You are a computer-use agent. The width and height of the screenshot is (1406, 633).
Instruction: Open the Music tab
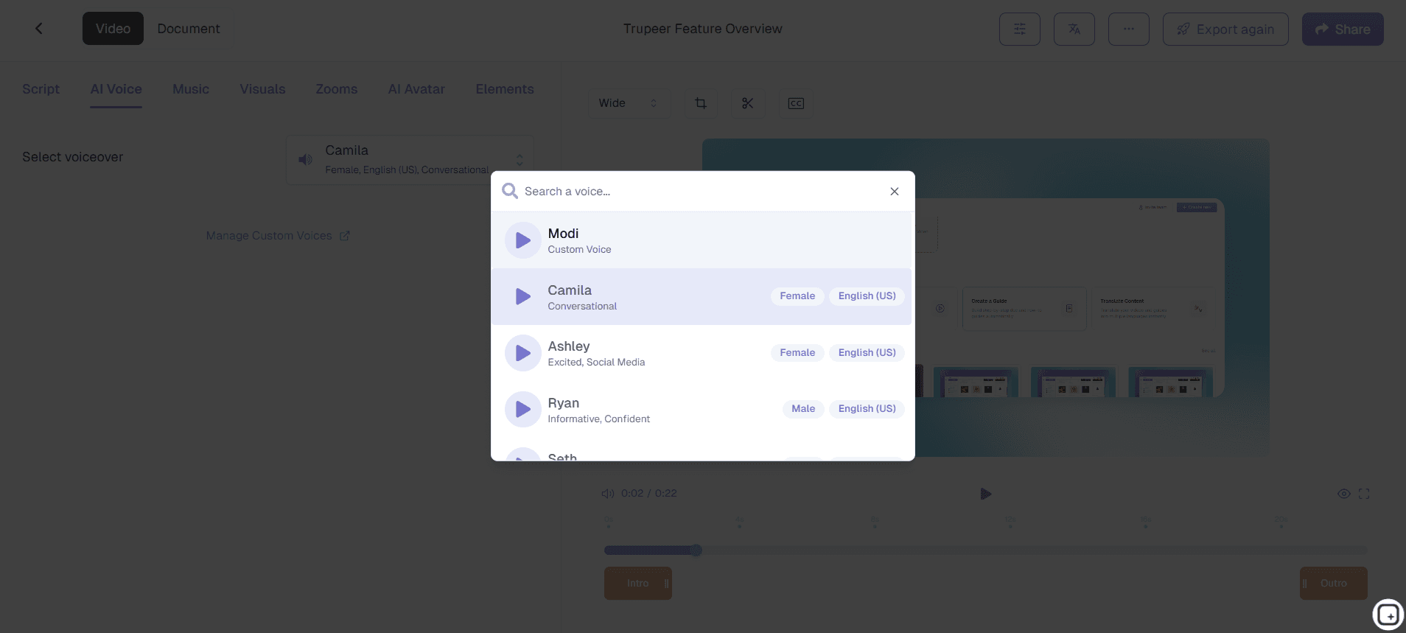coord(191,89)
